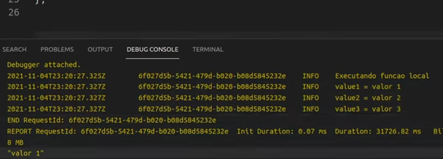Click the 'value3 = valor 3' log message
Screen dimensions: 443x159
(368, 109)
